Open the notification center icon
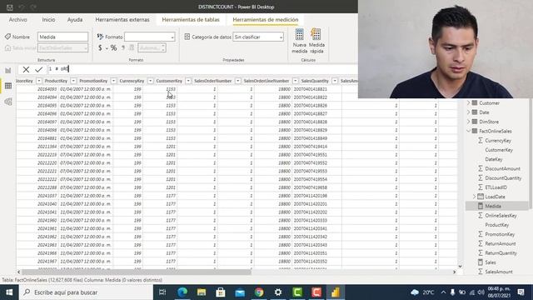The width and height of the screenshot is (533, 300). 521,292
